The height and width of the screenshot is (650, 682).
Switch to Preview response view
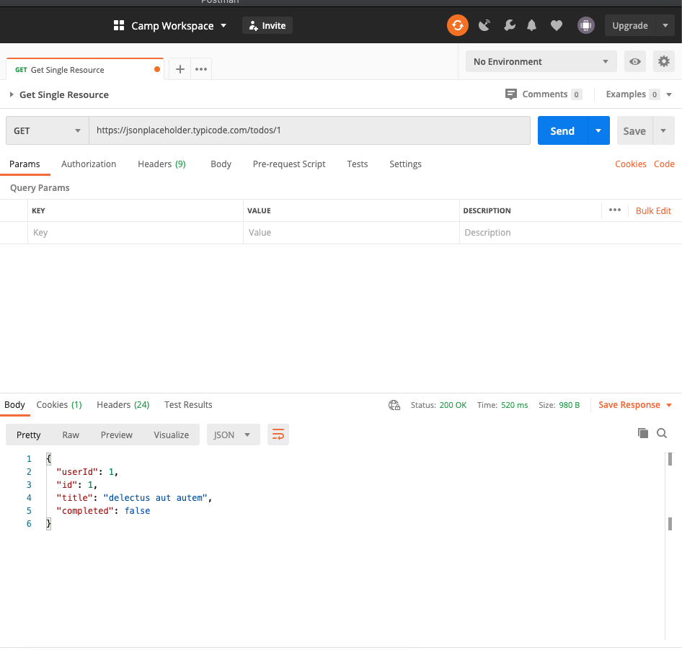point(117,435)
